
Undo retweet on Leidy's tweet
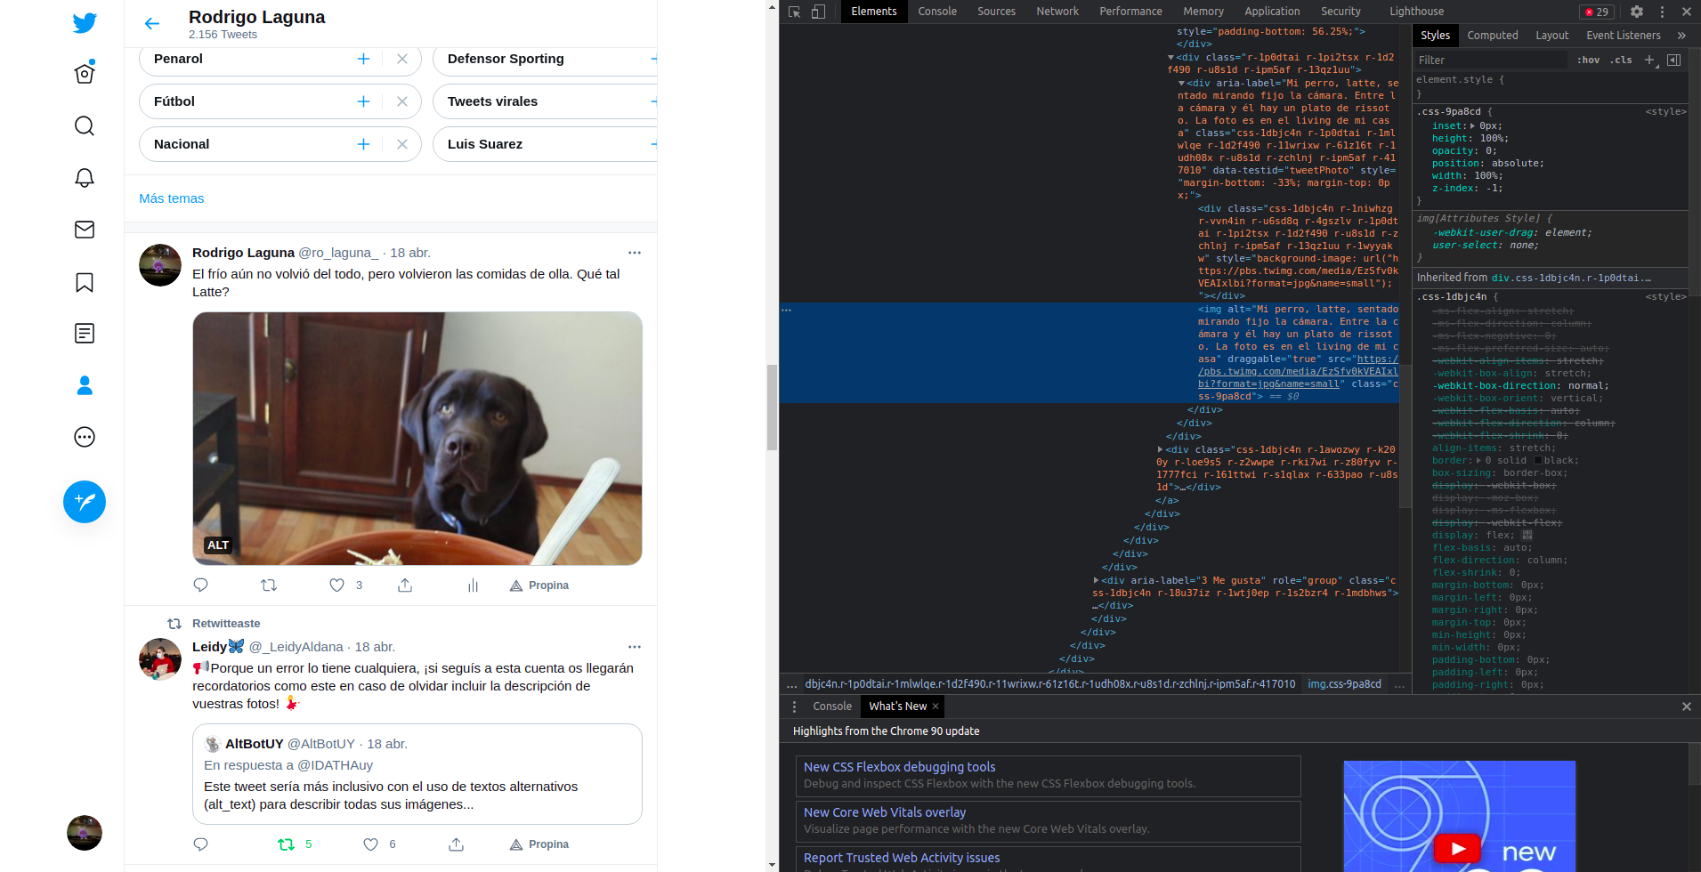[286, 844]
